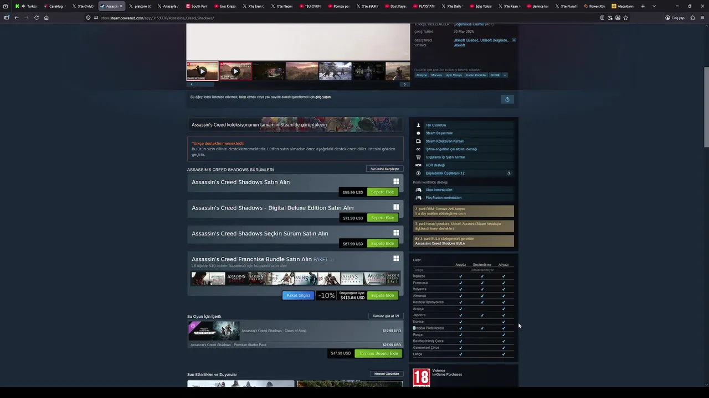Open Assassin's Creed Shadows EULA link
Screen dimensions: 709x398
[x=440, y=244]
